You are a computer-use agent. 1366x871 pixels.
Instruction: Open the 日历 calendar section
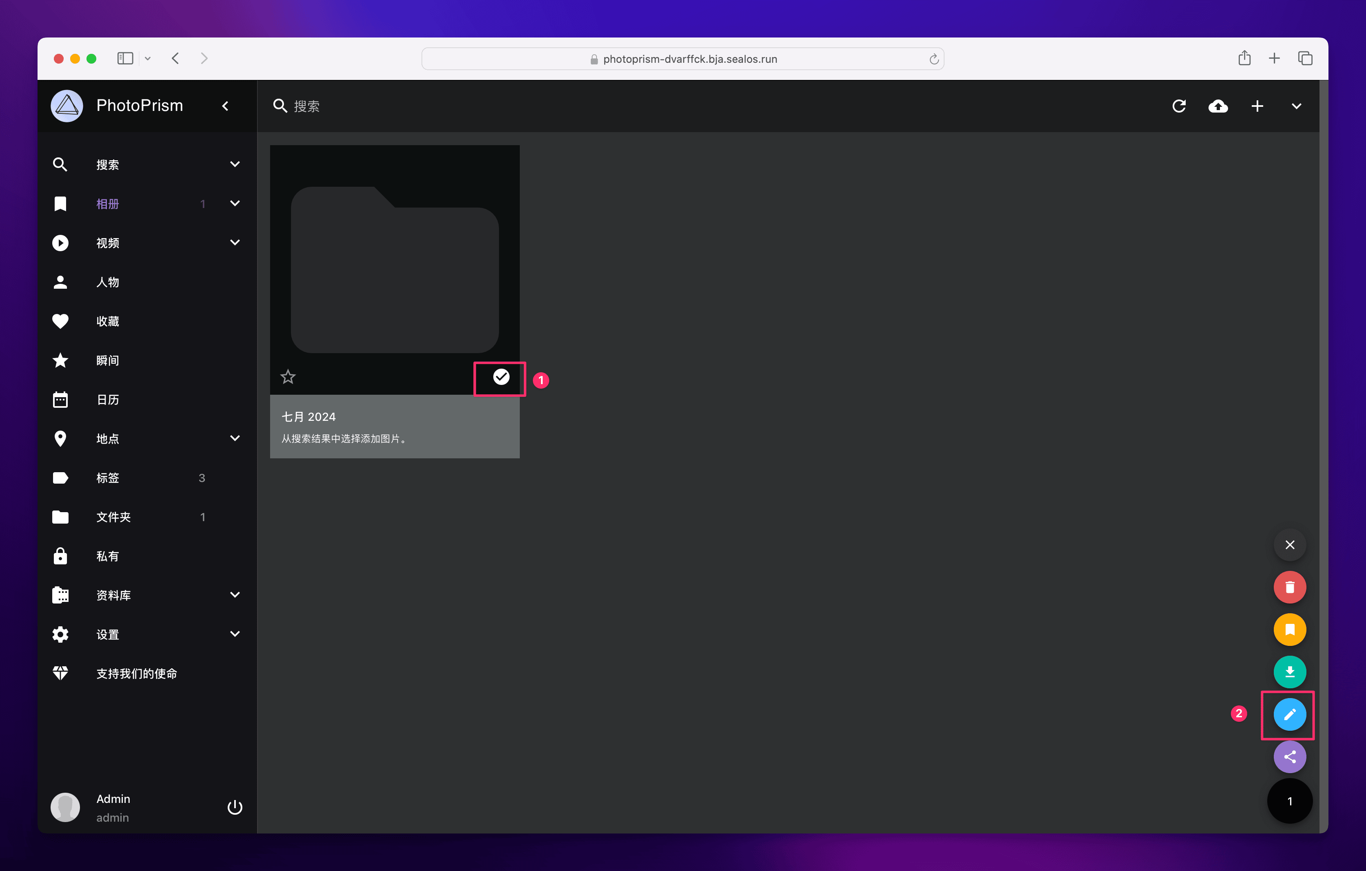click(x=107, y=400)
